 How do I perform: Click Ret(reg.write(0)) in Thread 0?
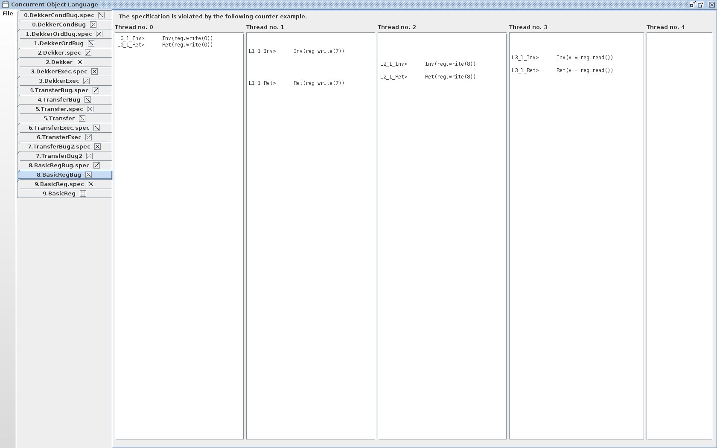(187, 45)
